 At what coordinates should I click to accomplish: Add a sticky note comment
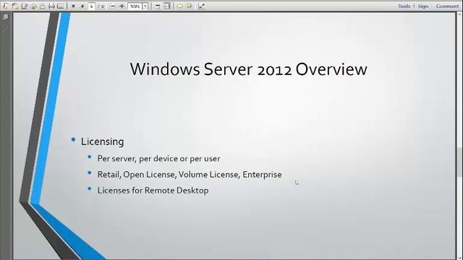(180, 6)
